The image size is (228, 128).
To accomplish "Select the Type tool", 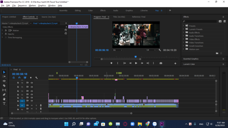I will pyautogui.click(x=4, y=104).
